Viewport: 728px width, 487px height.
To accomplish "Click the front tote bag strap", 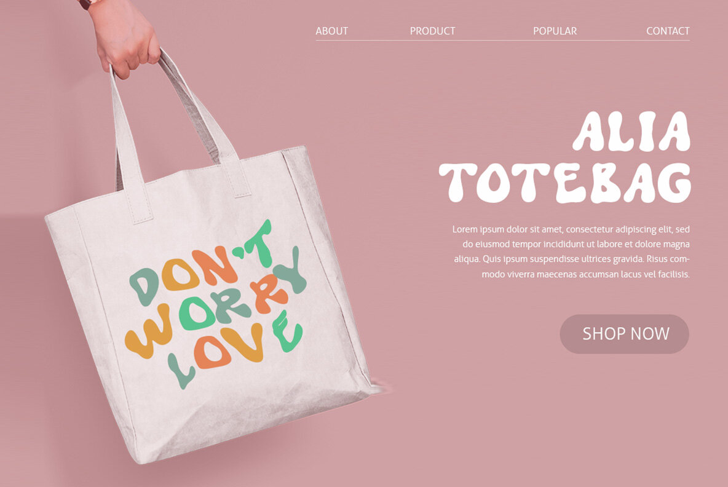I will click(132, 149).
